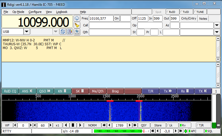Click the 10099.000 frequency display
222x136 pixels.
click(x=37, y=22)
